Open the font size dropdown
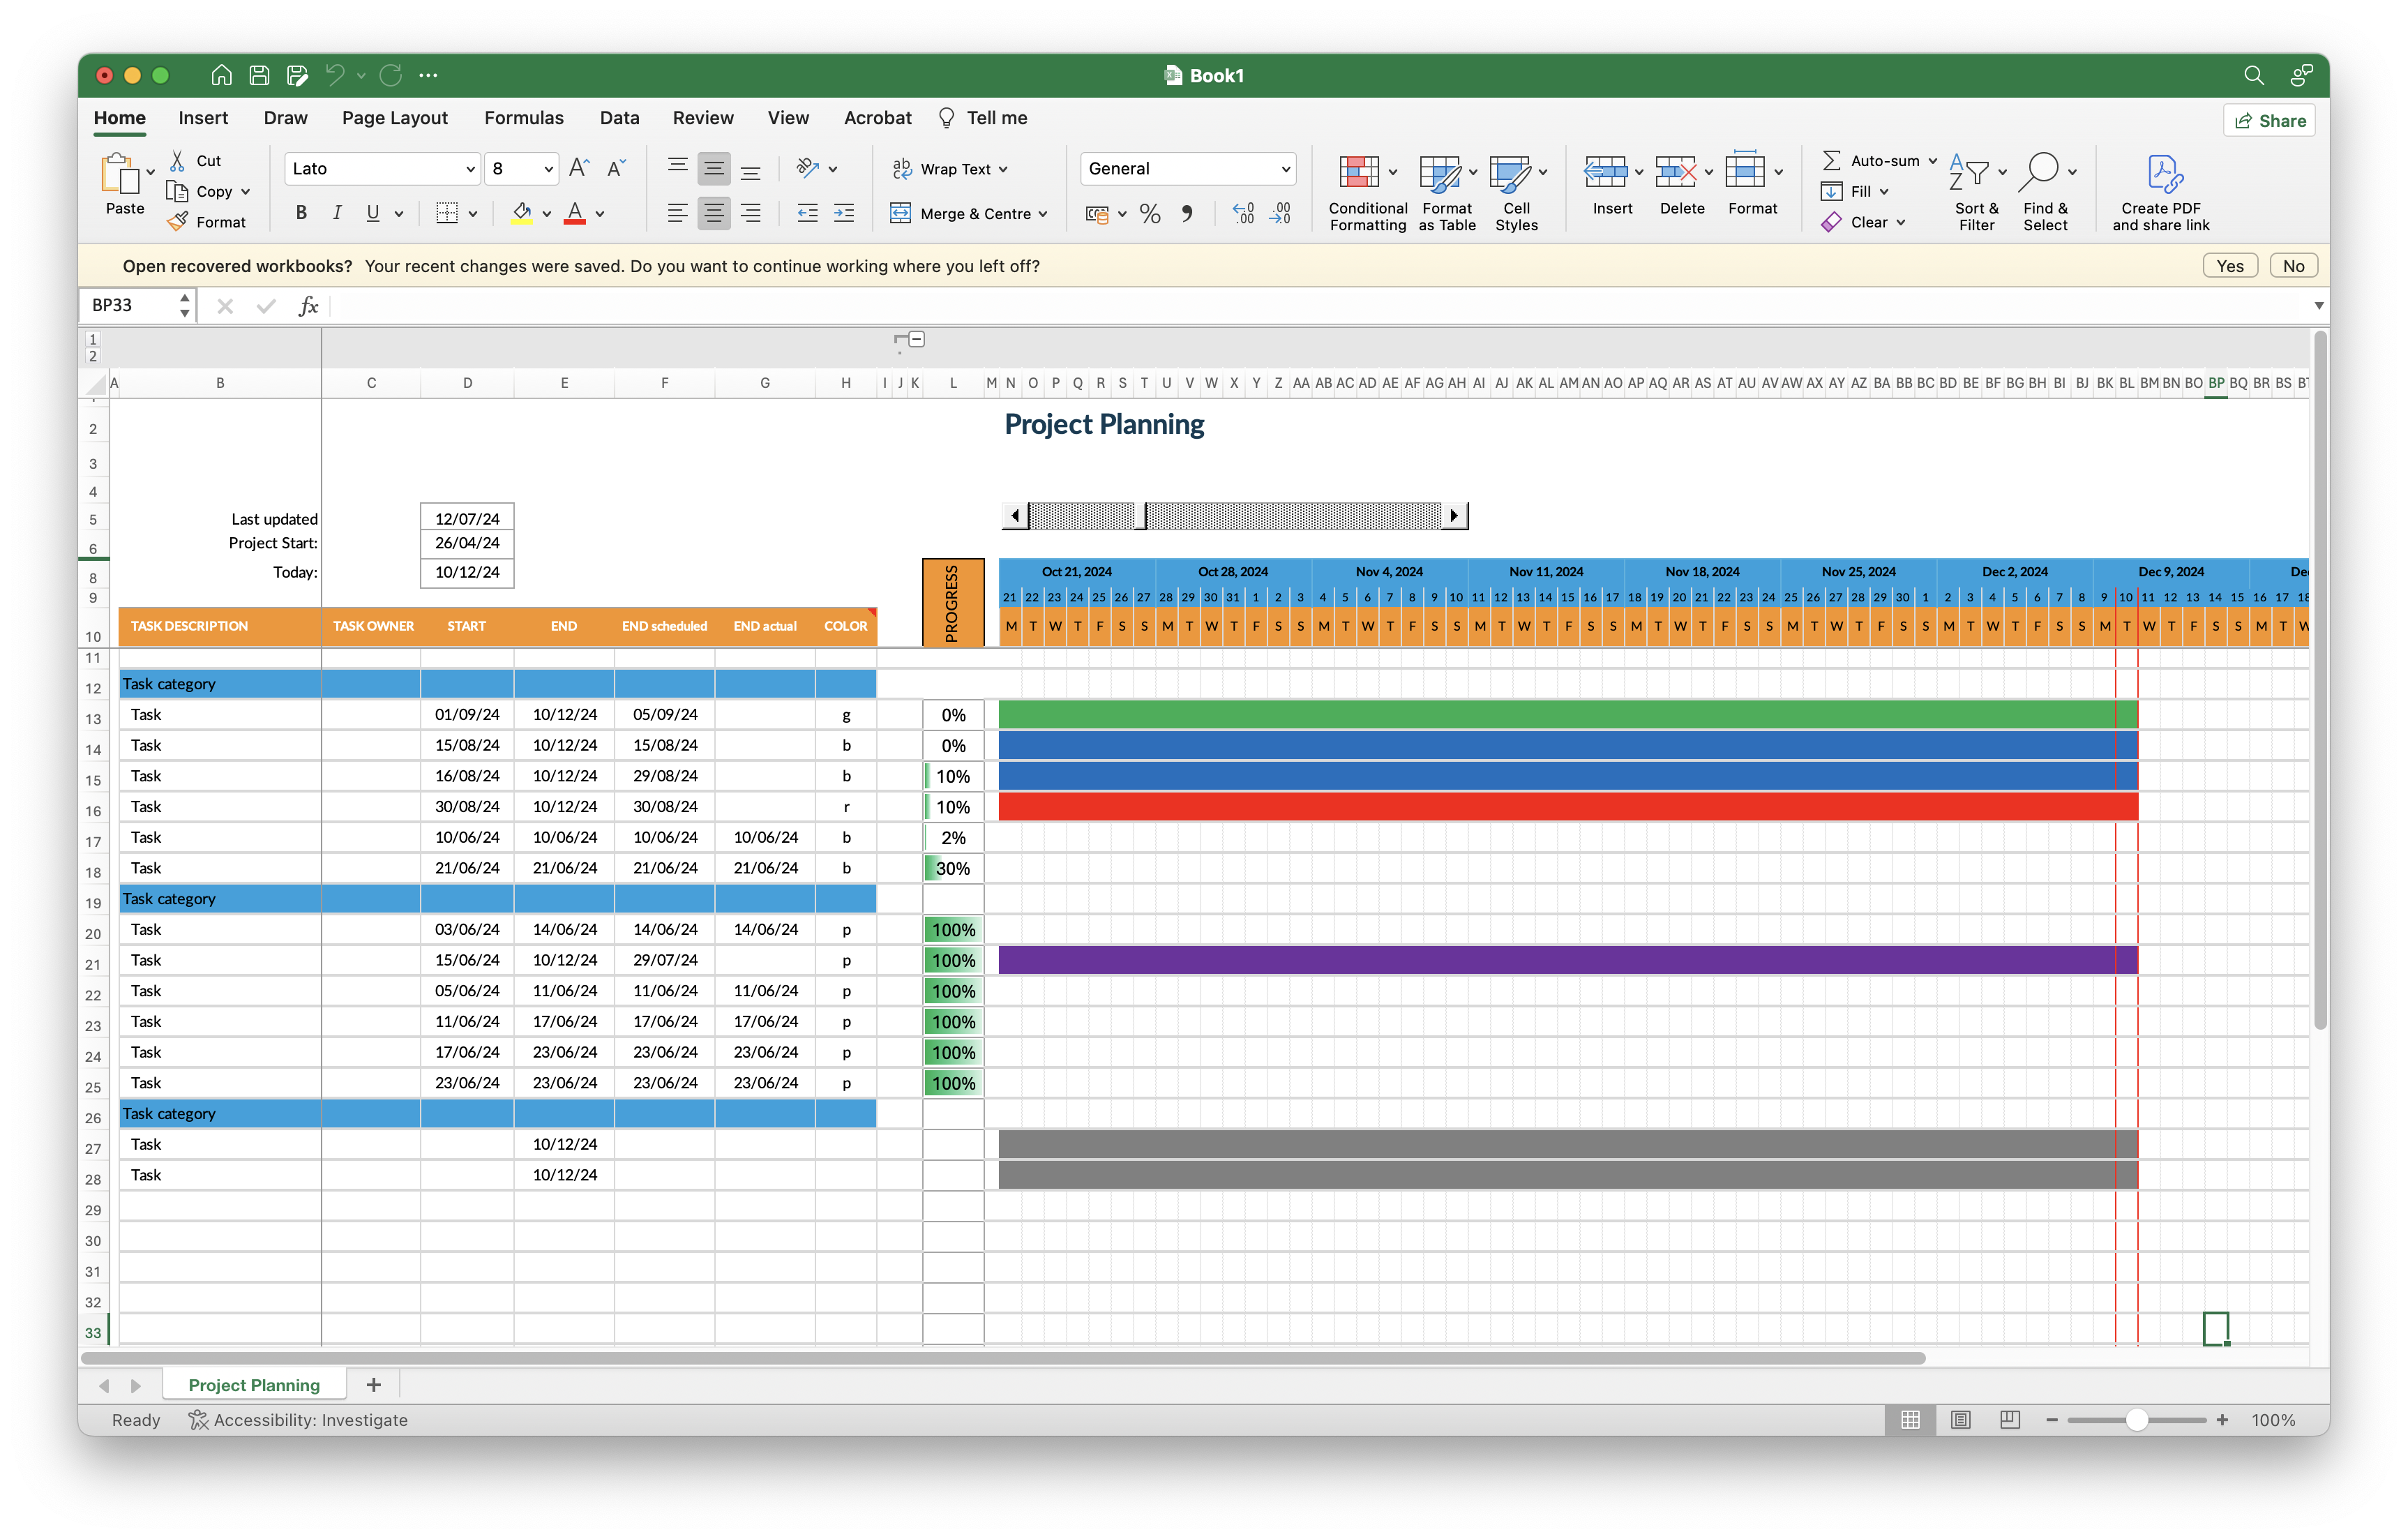Screen dimensions: 2408x1539 [x=548, y=169]
